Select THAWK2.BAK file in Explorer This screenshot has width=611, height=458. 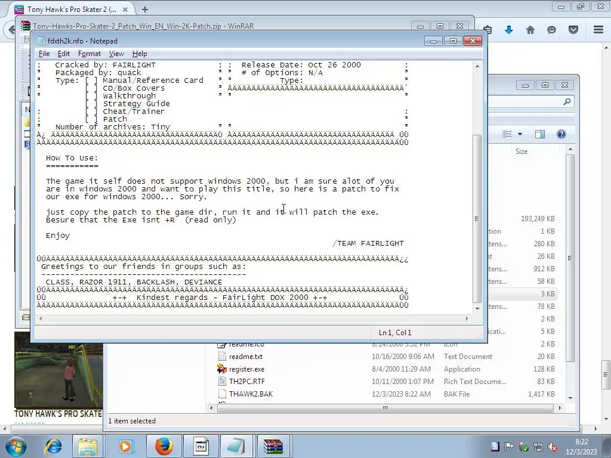pyautogui.click(x=251, y=394)
